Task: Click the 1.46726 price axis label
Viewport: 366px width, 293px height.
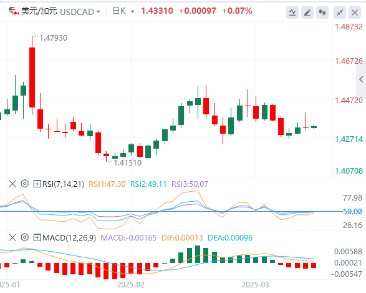Action: tap(349, 61)
